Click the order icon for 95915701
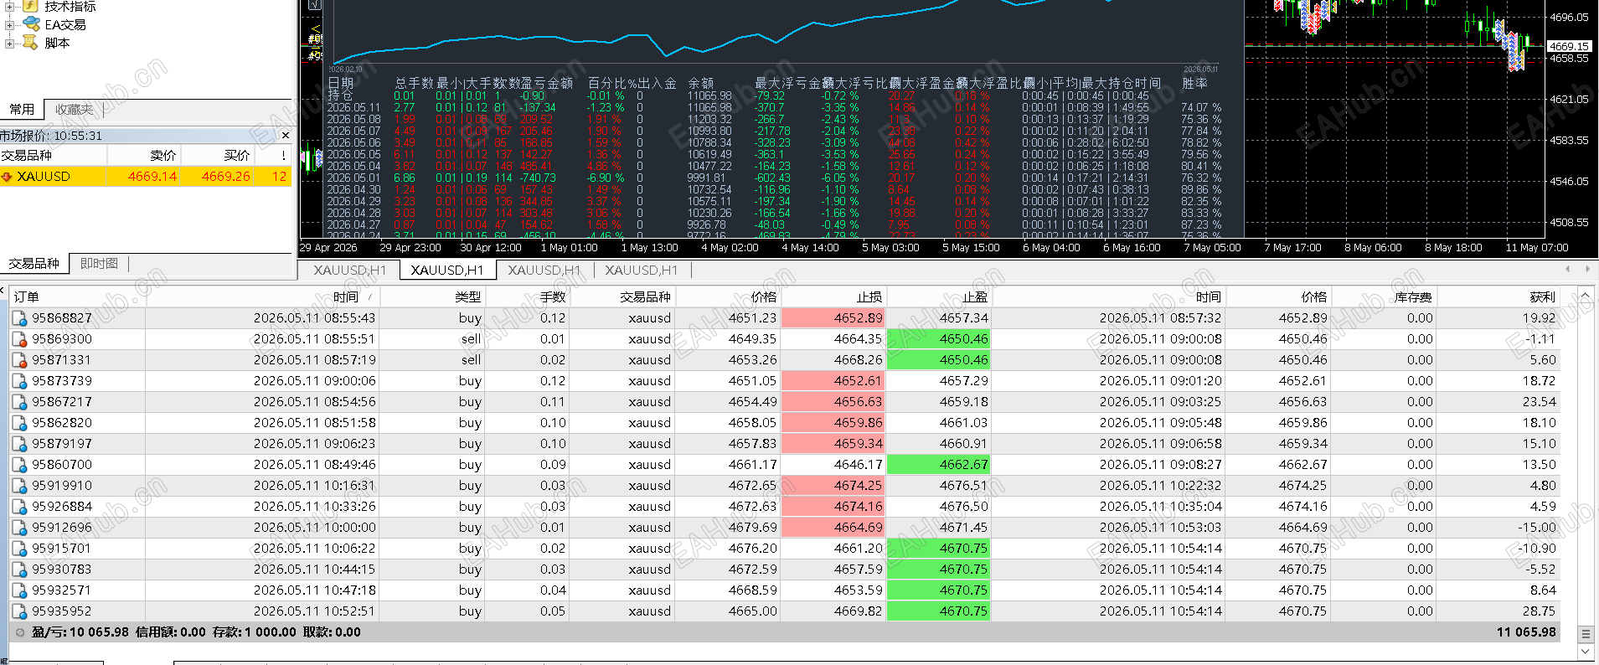 point(19,549)
